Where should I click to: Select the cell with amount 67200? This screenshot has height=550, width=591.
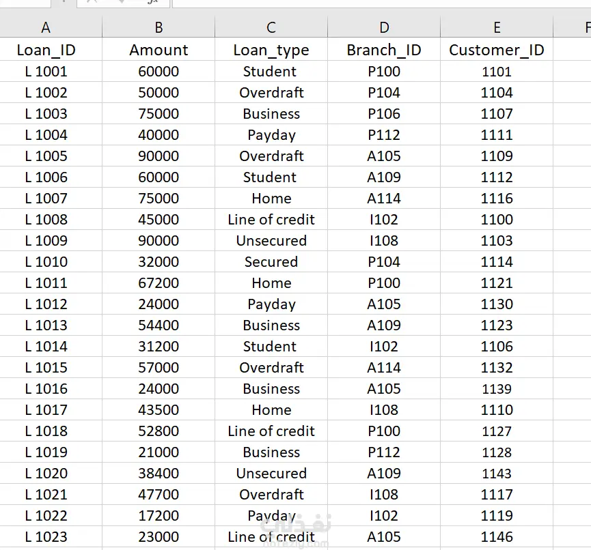tap(159, 283)
